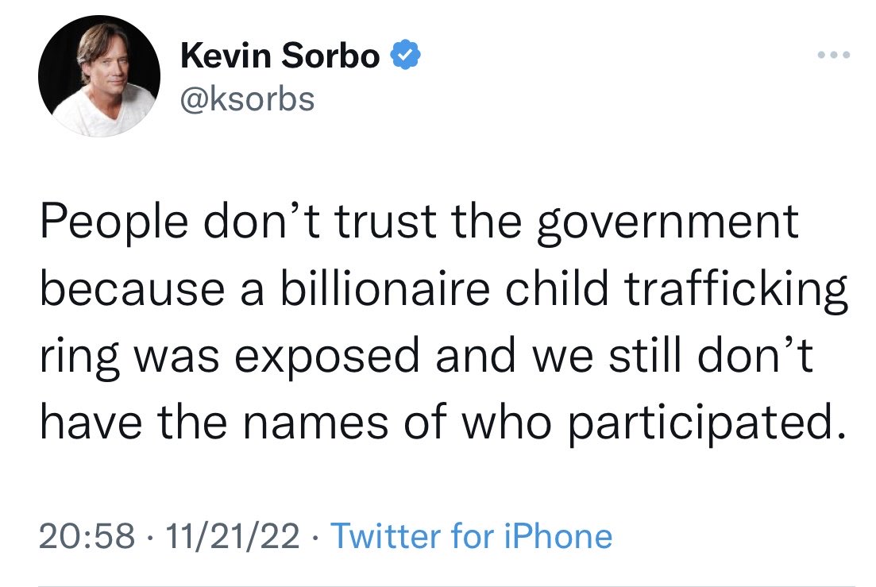Open the tweet's three-dot more options menu
This screenshot has height=587, width=876.
pos(835,56)
